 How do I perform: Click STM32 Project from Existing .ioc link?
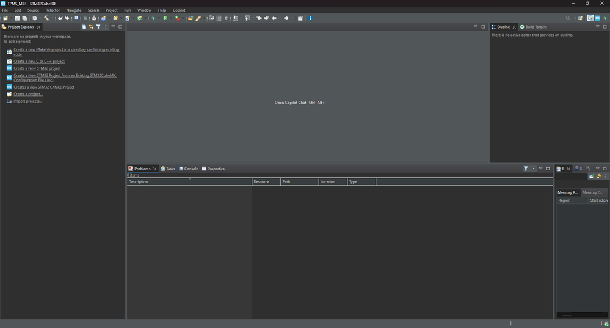click(65, 78)
